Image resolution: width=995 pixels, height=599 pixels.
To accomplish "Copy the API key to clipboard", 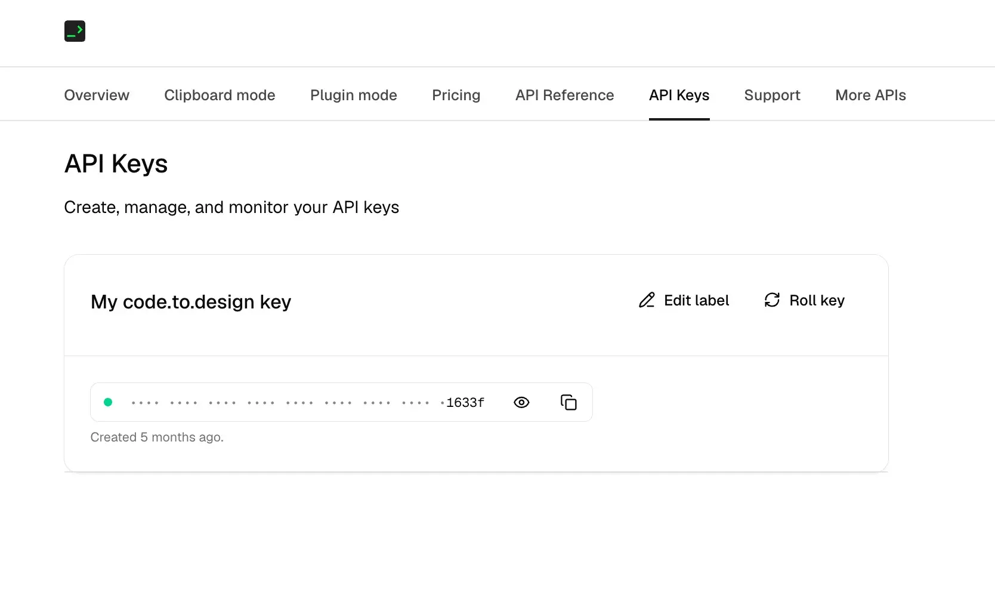I will 568,403.
